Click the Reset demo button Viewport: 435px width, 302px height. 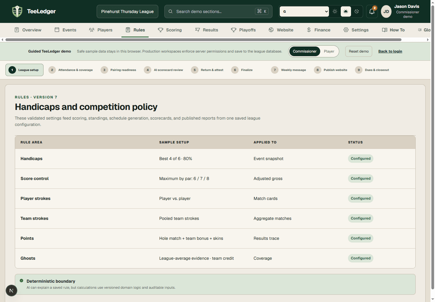pos(359,51)
